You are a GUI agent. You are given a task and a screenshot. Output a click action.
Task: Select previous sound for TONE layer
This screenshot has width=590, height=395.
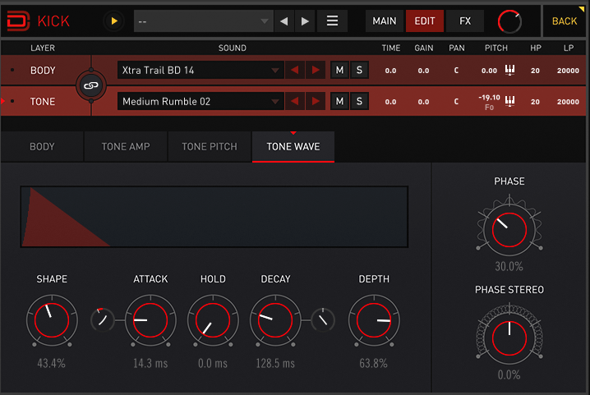click(x=295, y=101)
